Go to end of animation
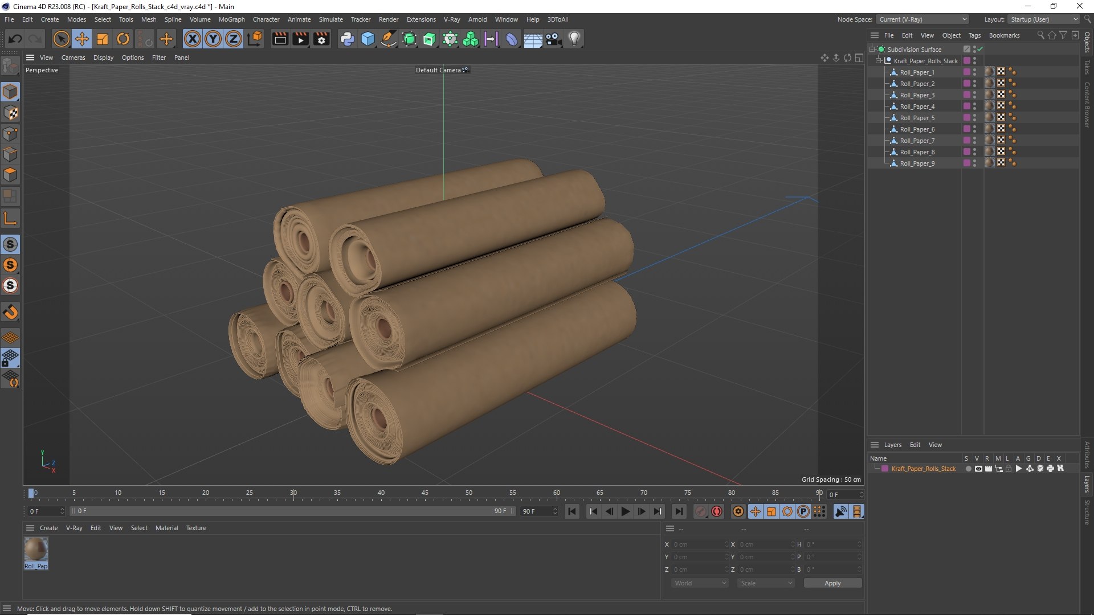The width and height of the screenshot is (1094, 615). [679, 511]
